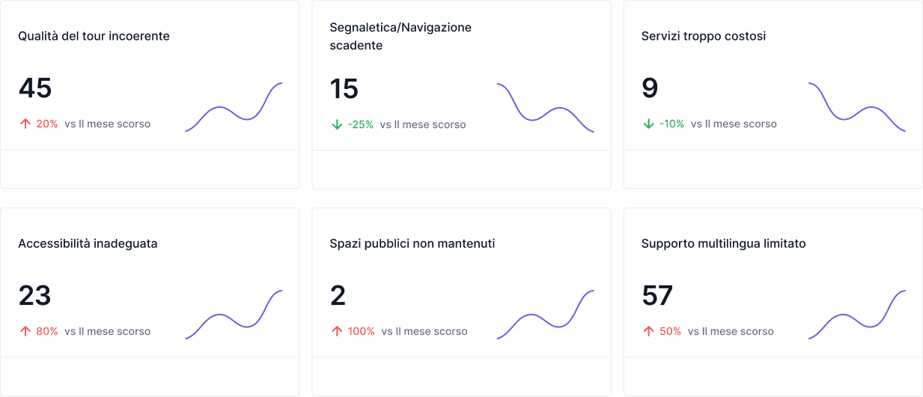Click the green down arrow beside -25%
This screenshot has width=923, height=397.
click(x=337, y=124)
